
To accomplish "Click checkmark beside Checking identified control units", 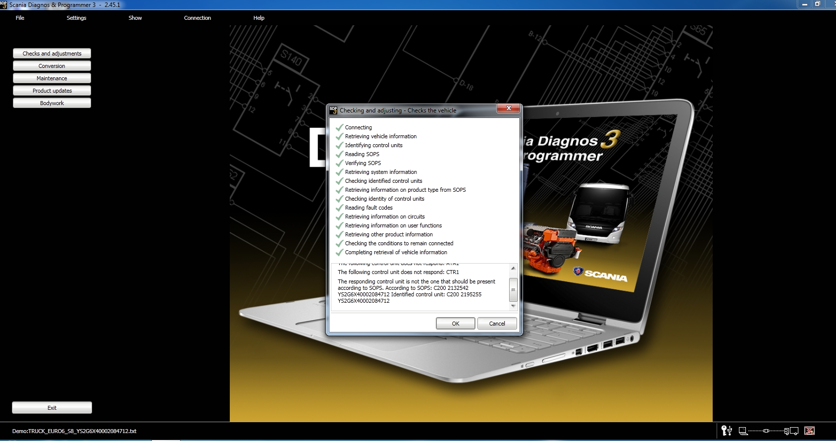I will pyautogui.click(x=339, y=181).
